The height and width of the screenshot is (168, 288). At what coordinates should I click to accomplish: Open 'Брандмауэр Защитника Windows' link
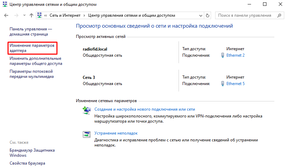coord(32,153)
